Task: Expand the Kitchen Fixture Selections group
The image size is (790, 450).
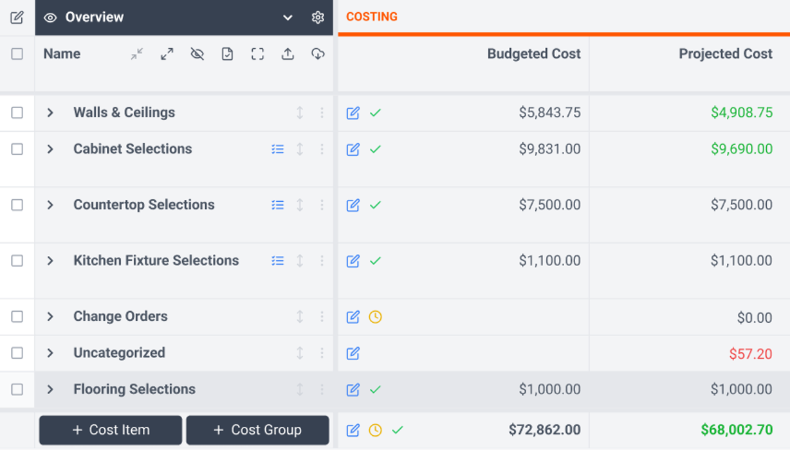Action: [x=50, y=261]
